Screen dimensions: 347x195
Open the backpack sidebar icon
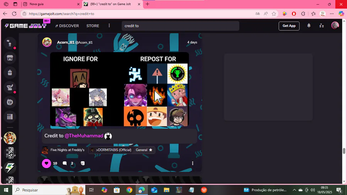(10, 72)
